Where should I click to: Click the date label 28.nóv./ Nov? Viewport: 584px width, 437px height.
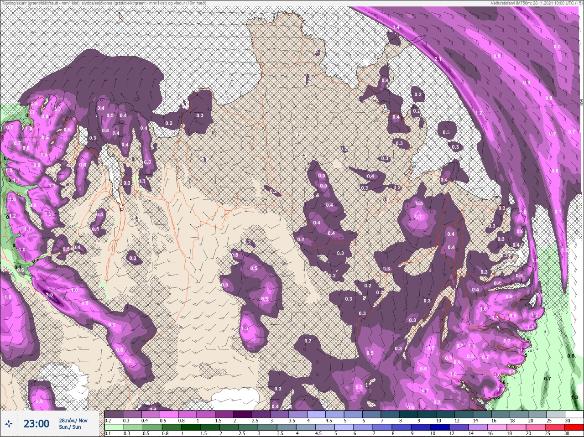(73, 420)
